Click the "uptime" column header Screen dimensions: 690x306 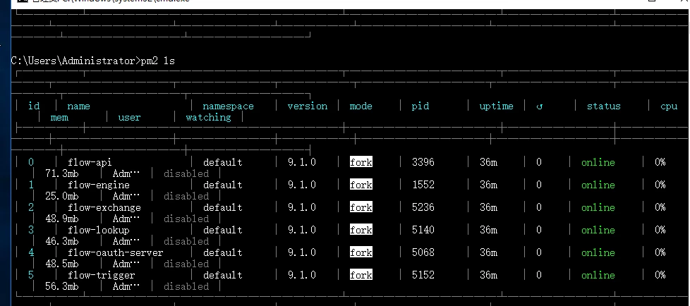click(x=497, y=107)
